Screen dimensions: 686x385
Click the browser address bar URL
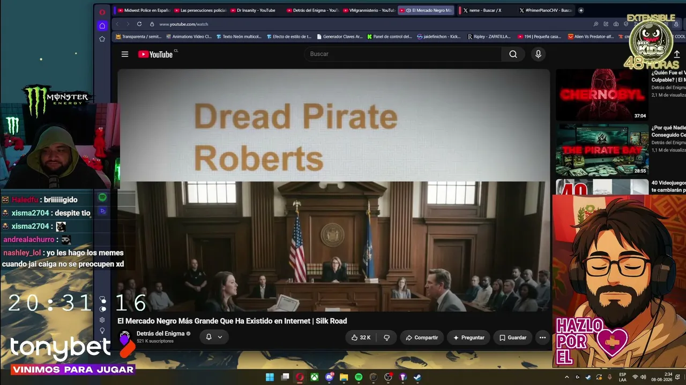183,24
